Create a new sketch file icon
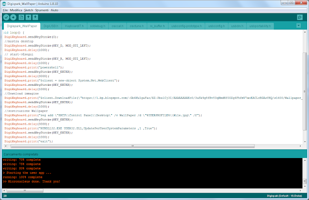Image resolution: width=309 pixels, height=200 pixels. [x=21, y=17]
